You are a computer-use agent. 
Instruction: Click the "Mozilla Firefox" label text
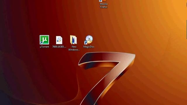(x=104, y=6)
